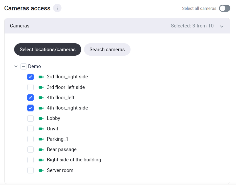Switch to Search cameras tab
Viewport: 236px width, 185px height.
click(x=107, y=49)
